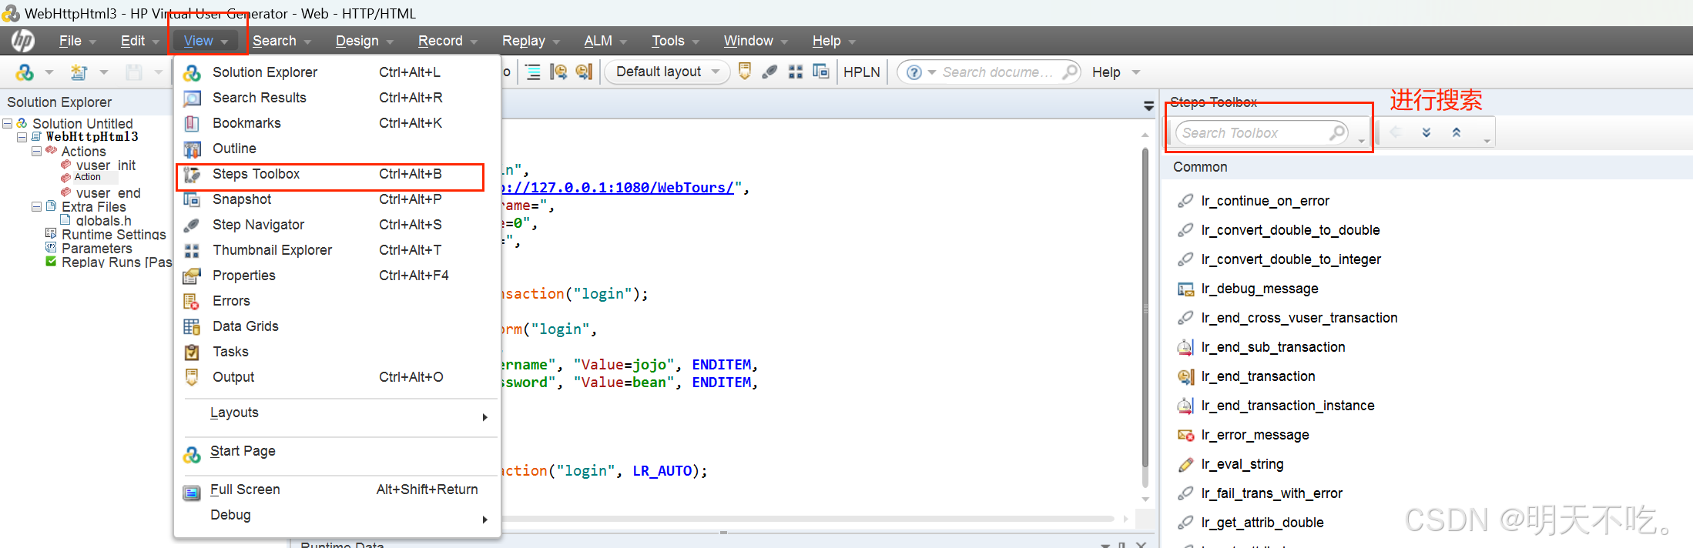This screenshot has width=1693, height=548.
Task: Click the expand all double-down arrows in Steps Toolbox
Action: click(1426, 132)
